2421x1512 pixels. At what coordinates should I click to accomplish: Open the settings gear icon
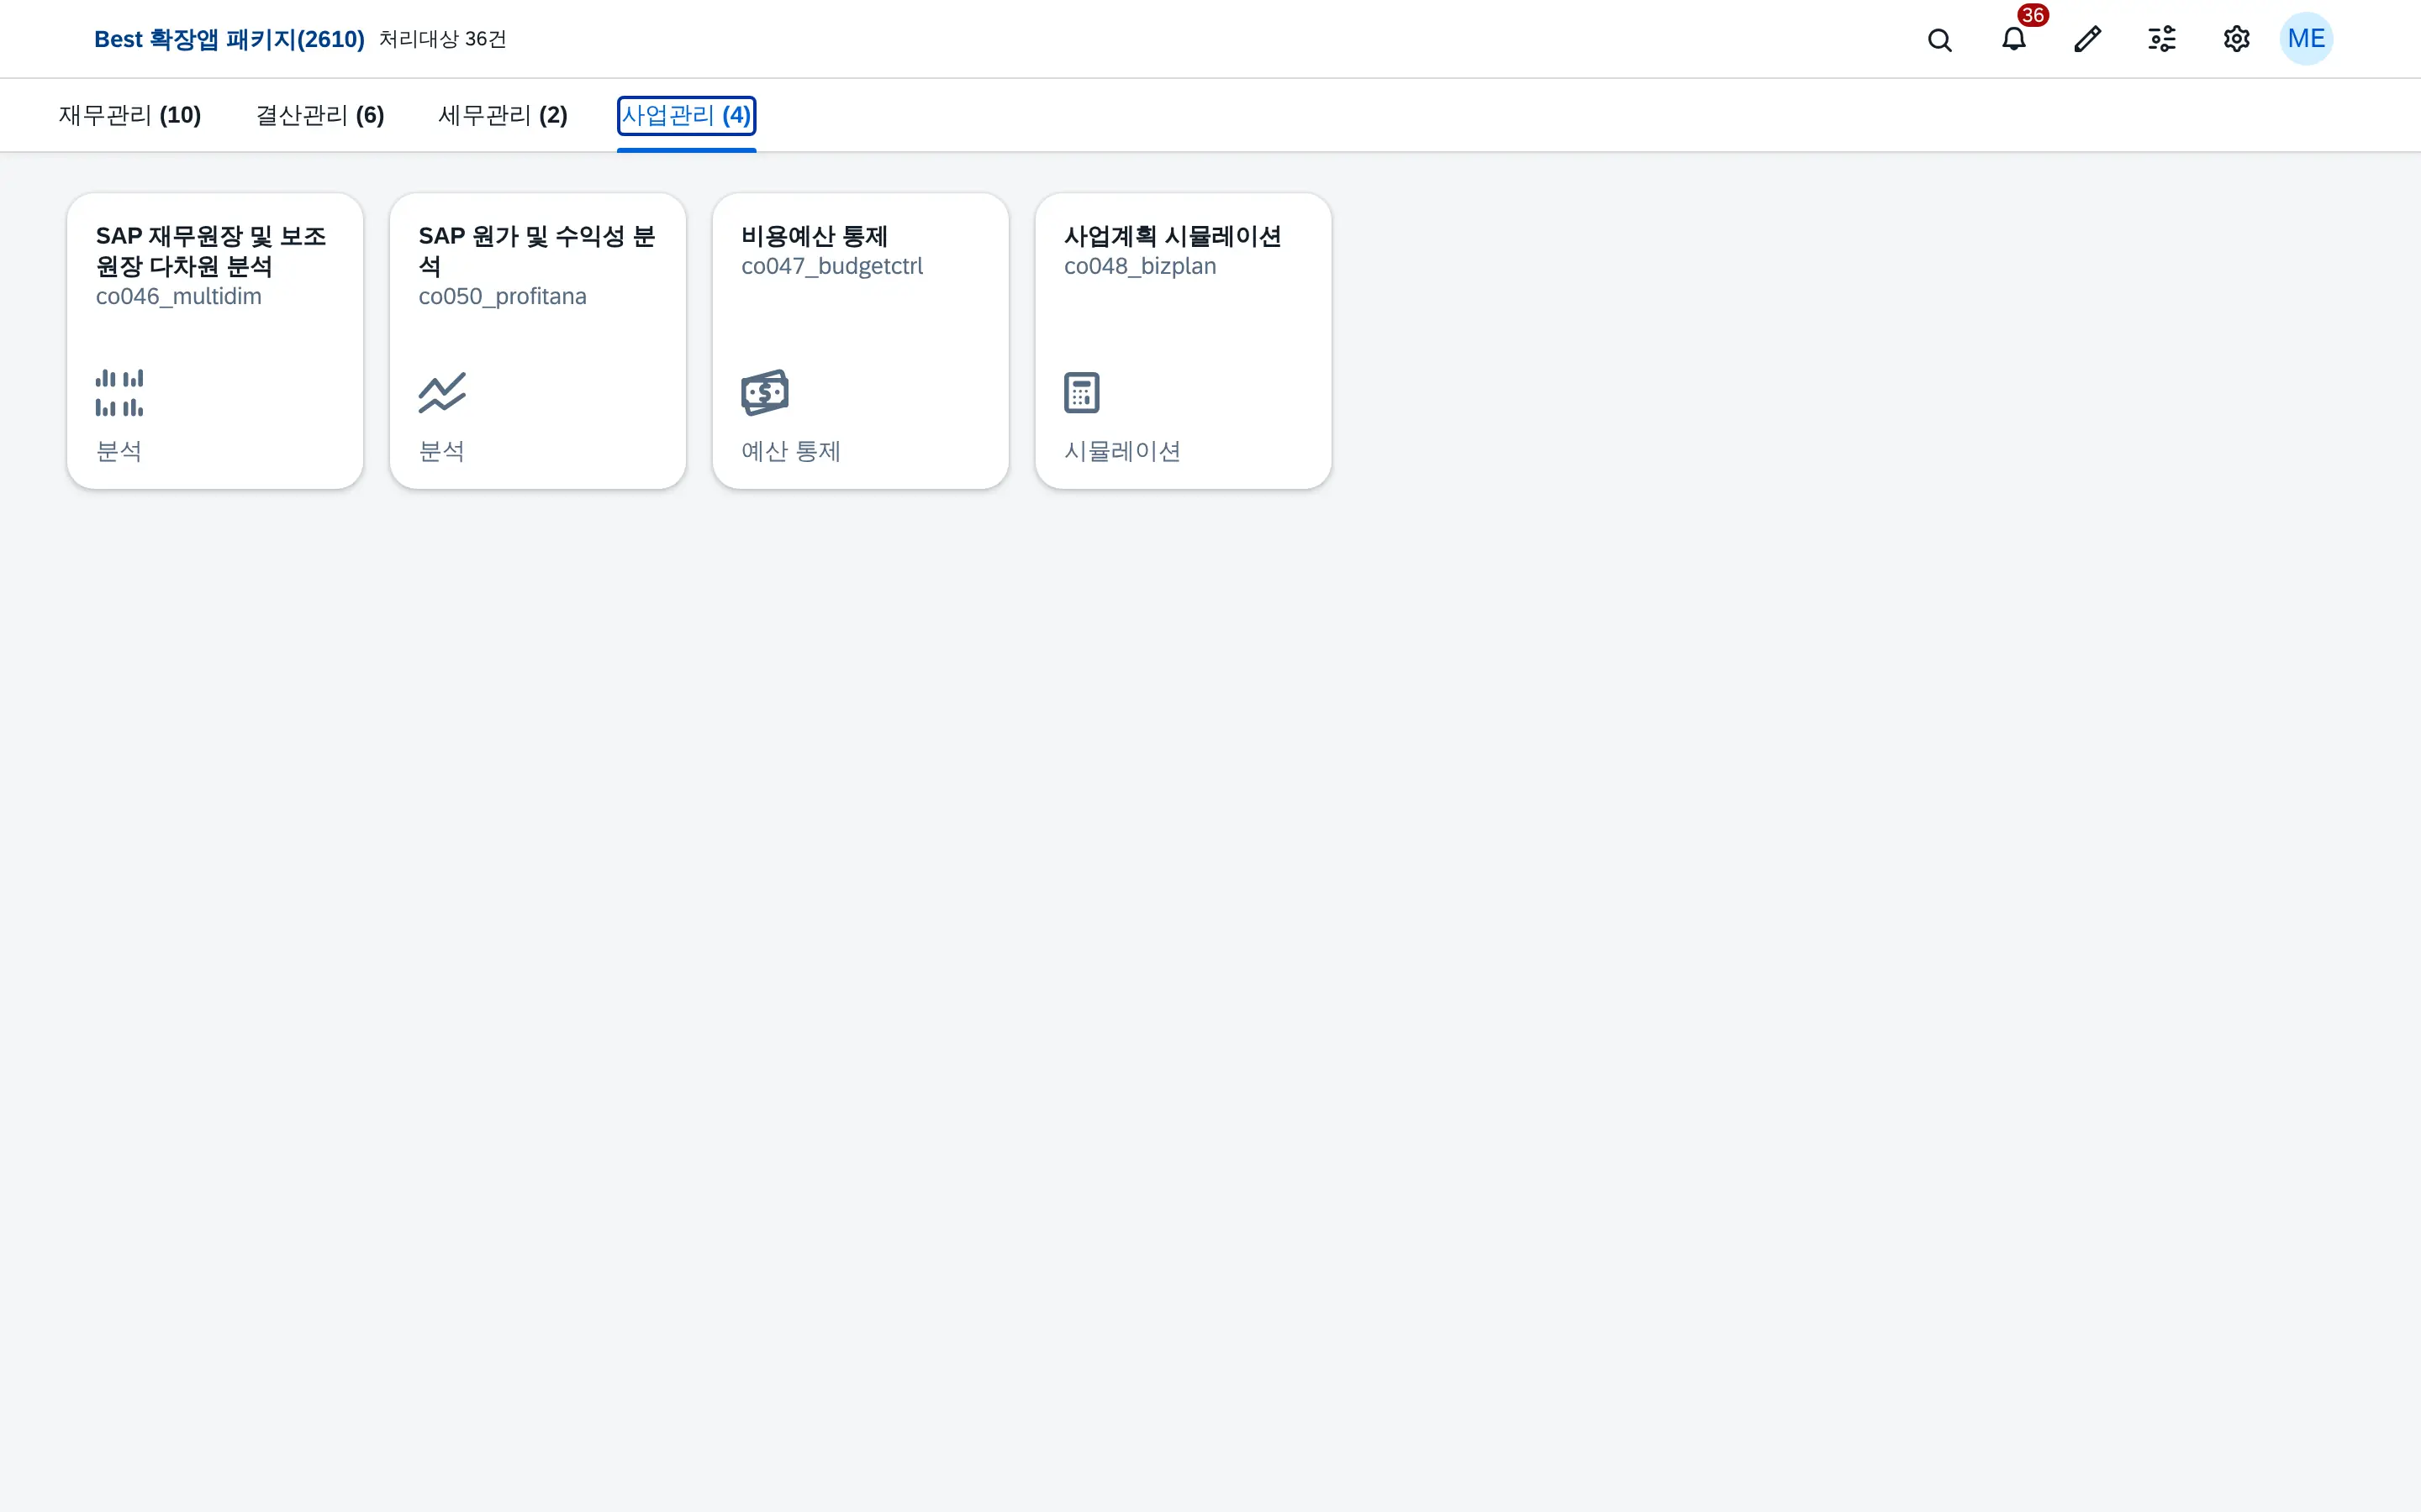(x=2236, y=40)
